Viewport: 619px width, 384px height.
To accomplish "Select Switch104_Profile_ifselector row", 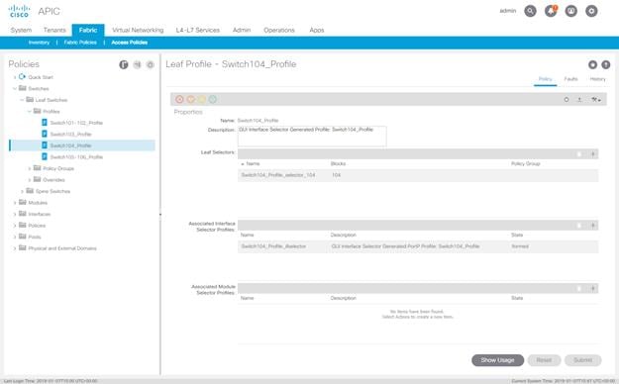I will click(x=418, y=246).
